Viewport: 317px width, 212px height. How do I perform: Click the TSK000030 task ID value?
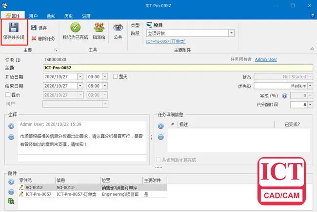pos(55,59)
